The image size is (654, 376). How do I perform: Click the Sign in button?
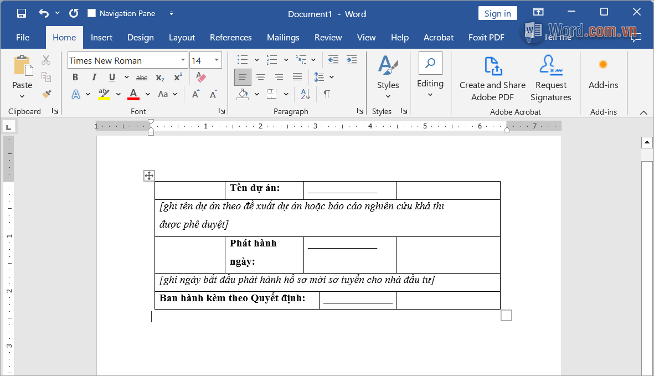coord(497,13)
